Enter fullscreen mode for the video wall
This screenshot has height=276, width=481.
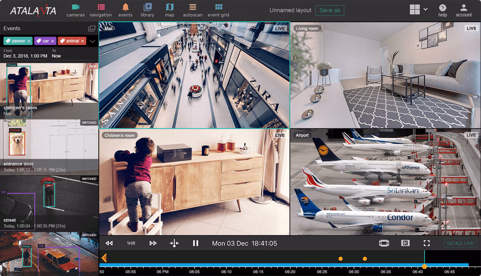(x=426, y=243)
